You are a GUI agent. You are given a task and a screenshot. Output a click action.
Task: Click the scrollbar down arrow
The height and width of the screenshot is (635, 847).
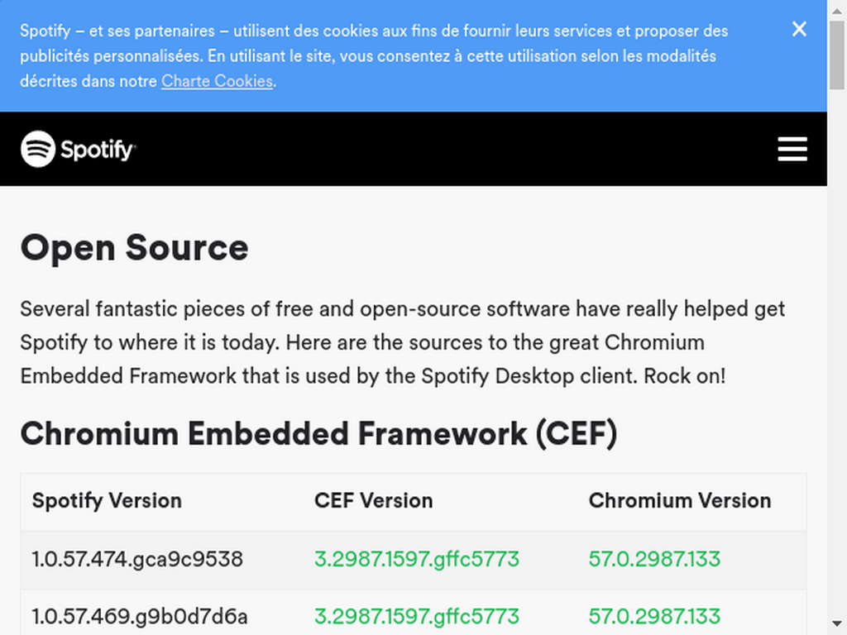click(837, 625)
